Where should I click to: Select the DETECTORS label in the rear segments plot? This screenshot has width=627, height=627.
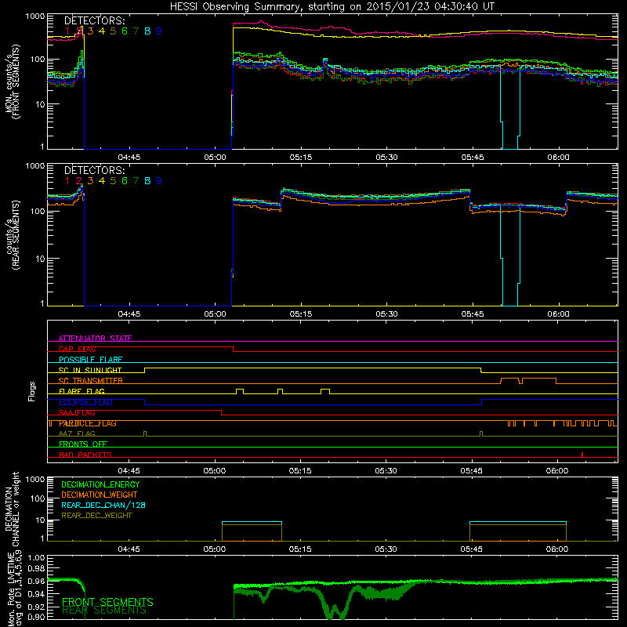tap(94, 170)
